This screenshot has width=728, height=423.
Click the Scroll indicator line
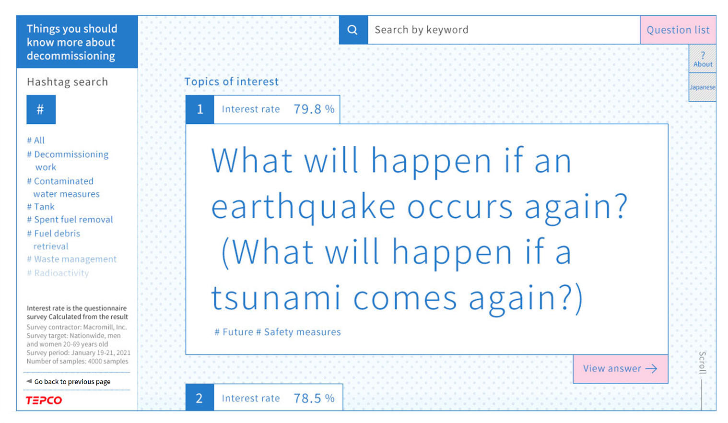click(702, 395)
